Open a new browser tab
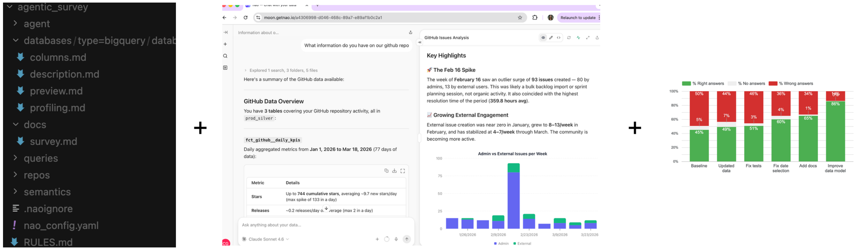 pyautogui.click(x=318, y=6)
